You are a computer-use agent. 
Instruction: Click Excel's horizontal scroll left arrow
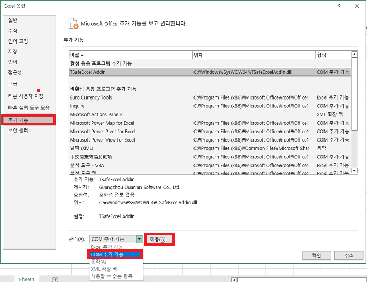(234, 280)
